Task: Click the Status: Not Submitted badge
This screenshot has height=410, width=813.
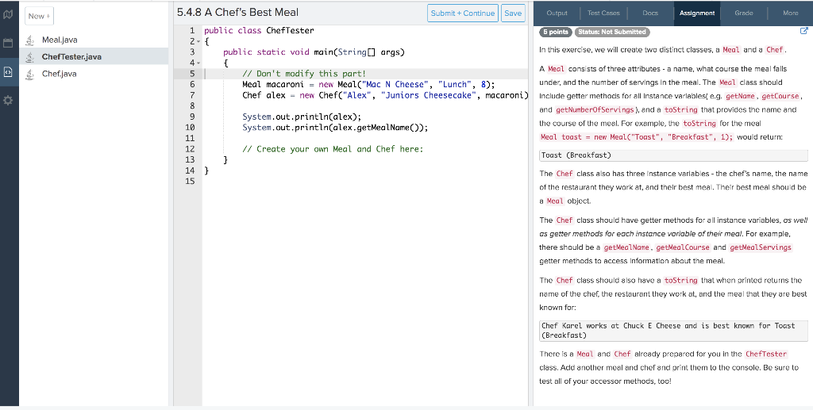Action: pyautogui.click(x=612, y=32)
